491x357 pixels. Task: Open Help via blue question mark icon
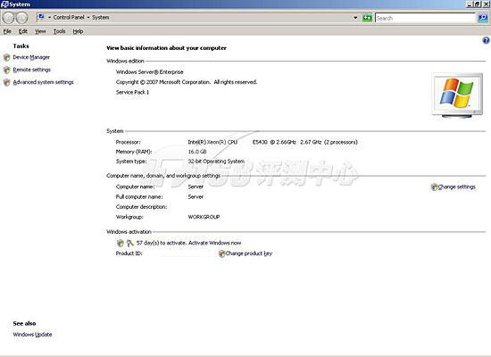(486, 40)
